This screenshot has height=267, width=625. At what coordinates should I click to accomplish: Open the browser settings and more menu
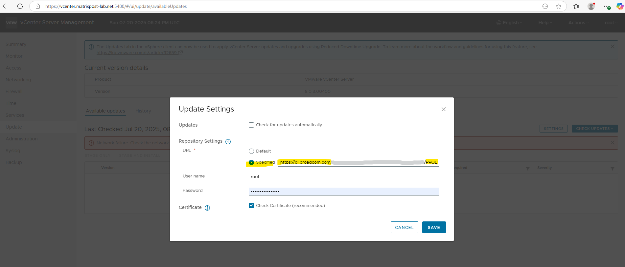(607, 6)
